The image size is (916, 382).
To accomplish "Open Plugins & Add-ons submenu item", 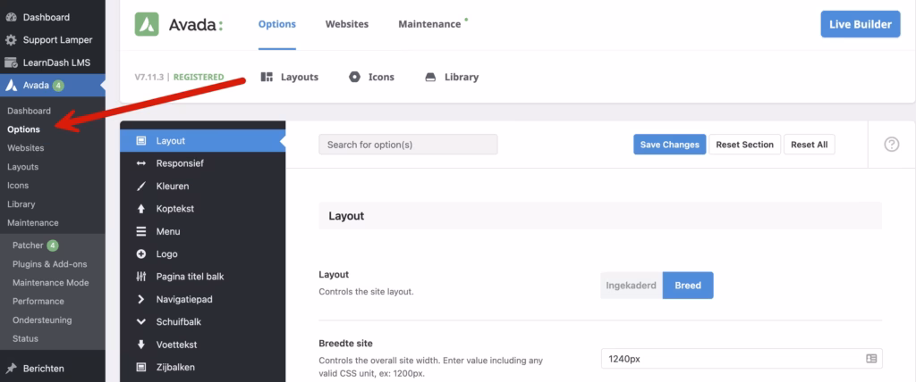I will 50,264.
